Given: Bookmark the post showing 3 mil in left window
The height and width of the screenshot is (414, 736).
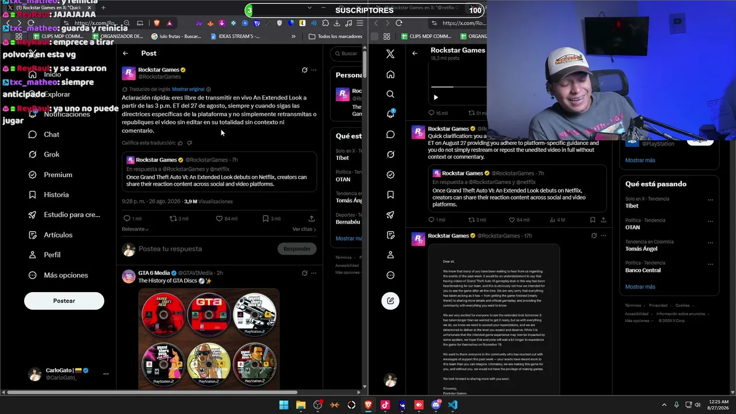Looking at the screenshot, I should tap(271, 218).
